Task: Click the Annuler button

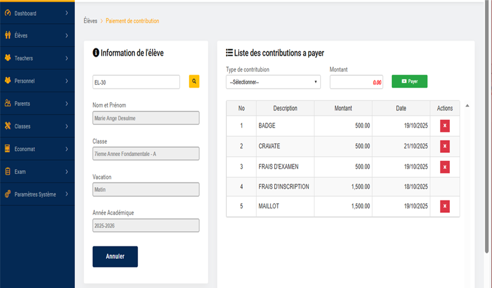Action: [115, 257]
